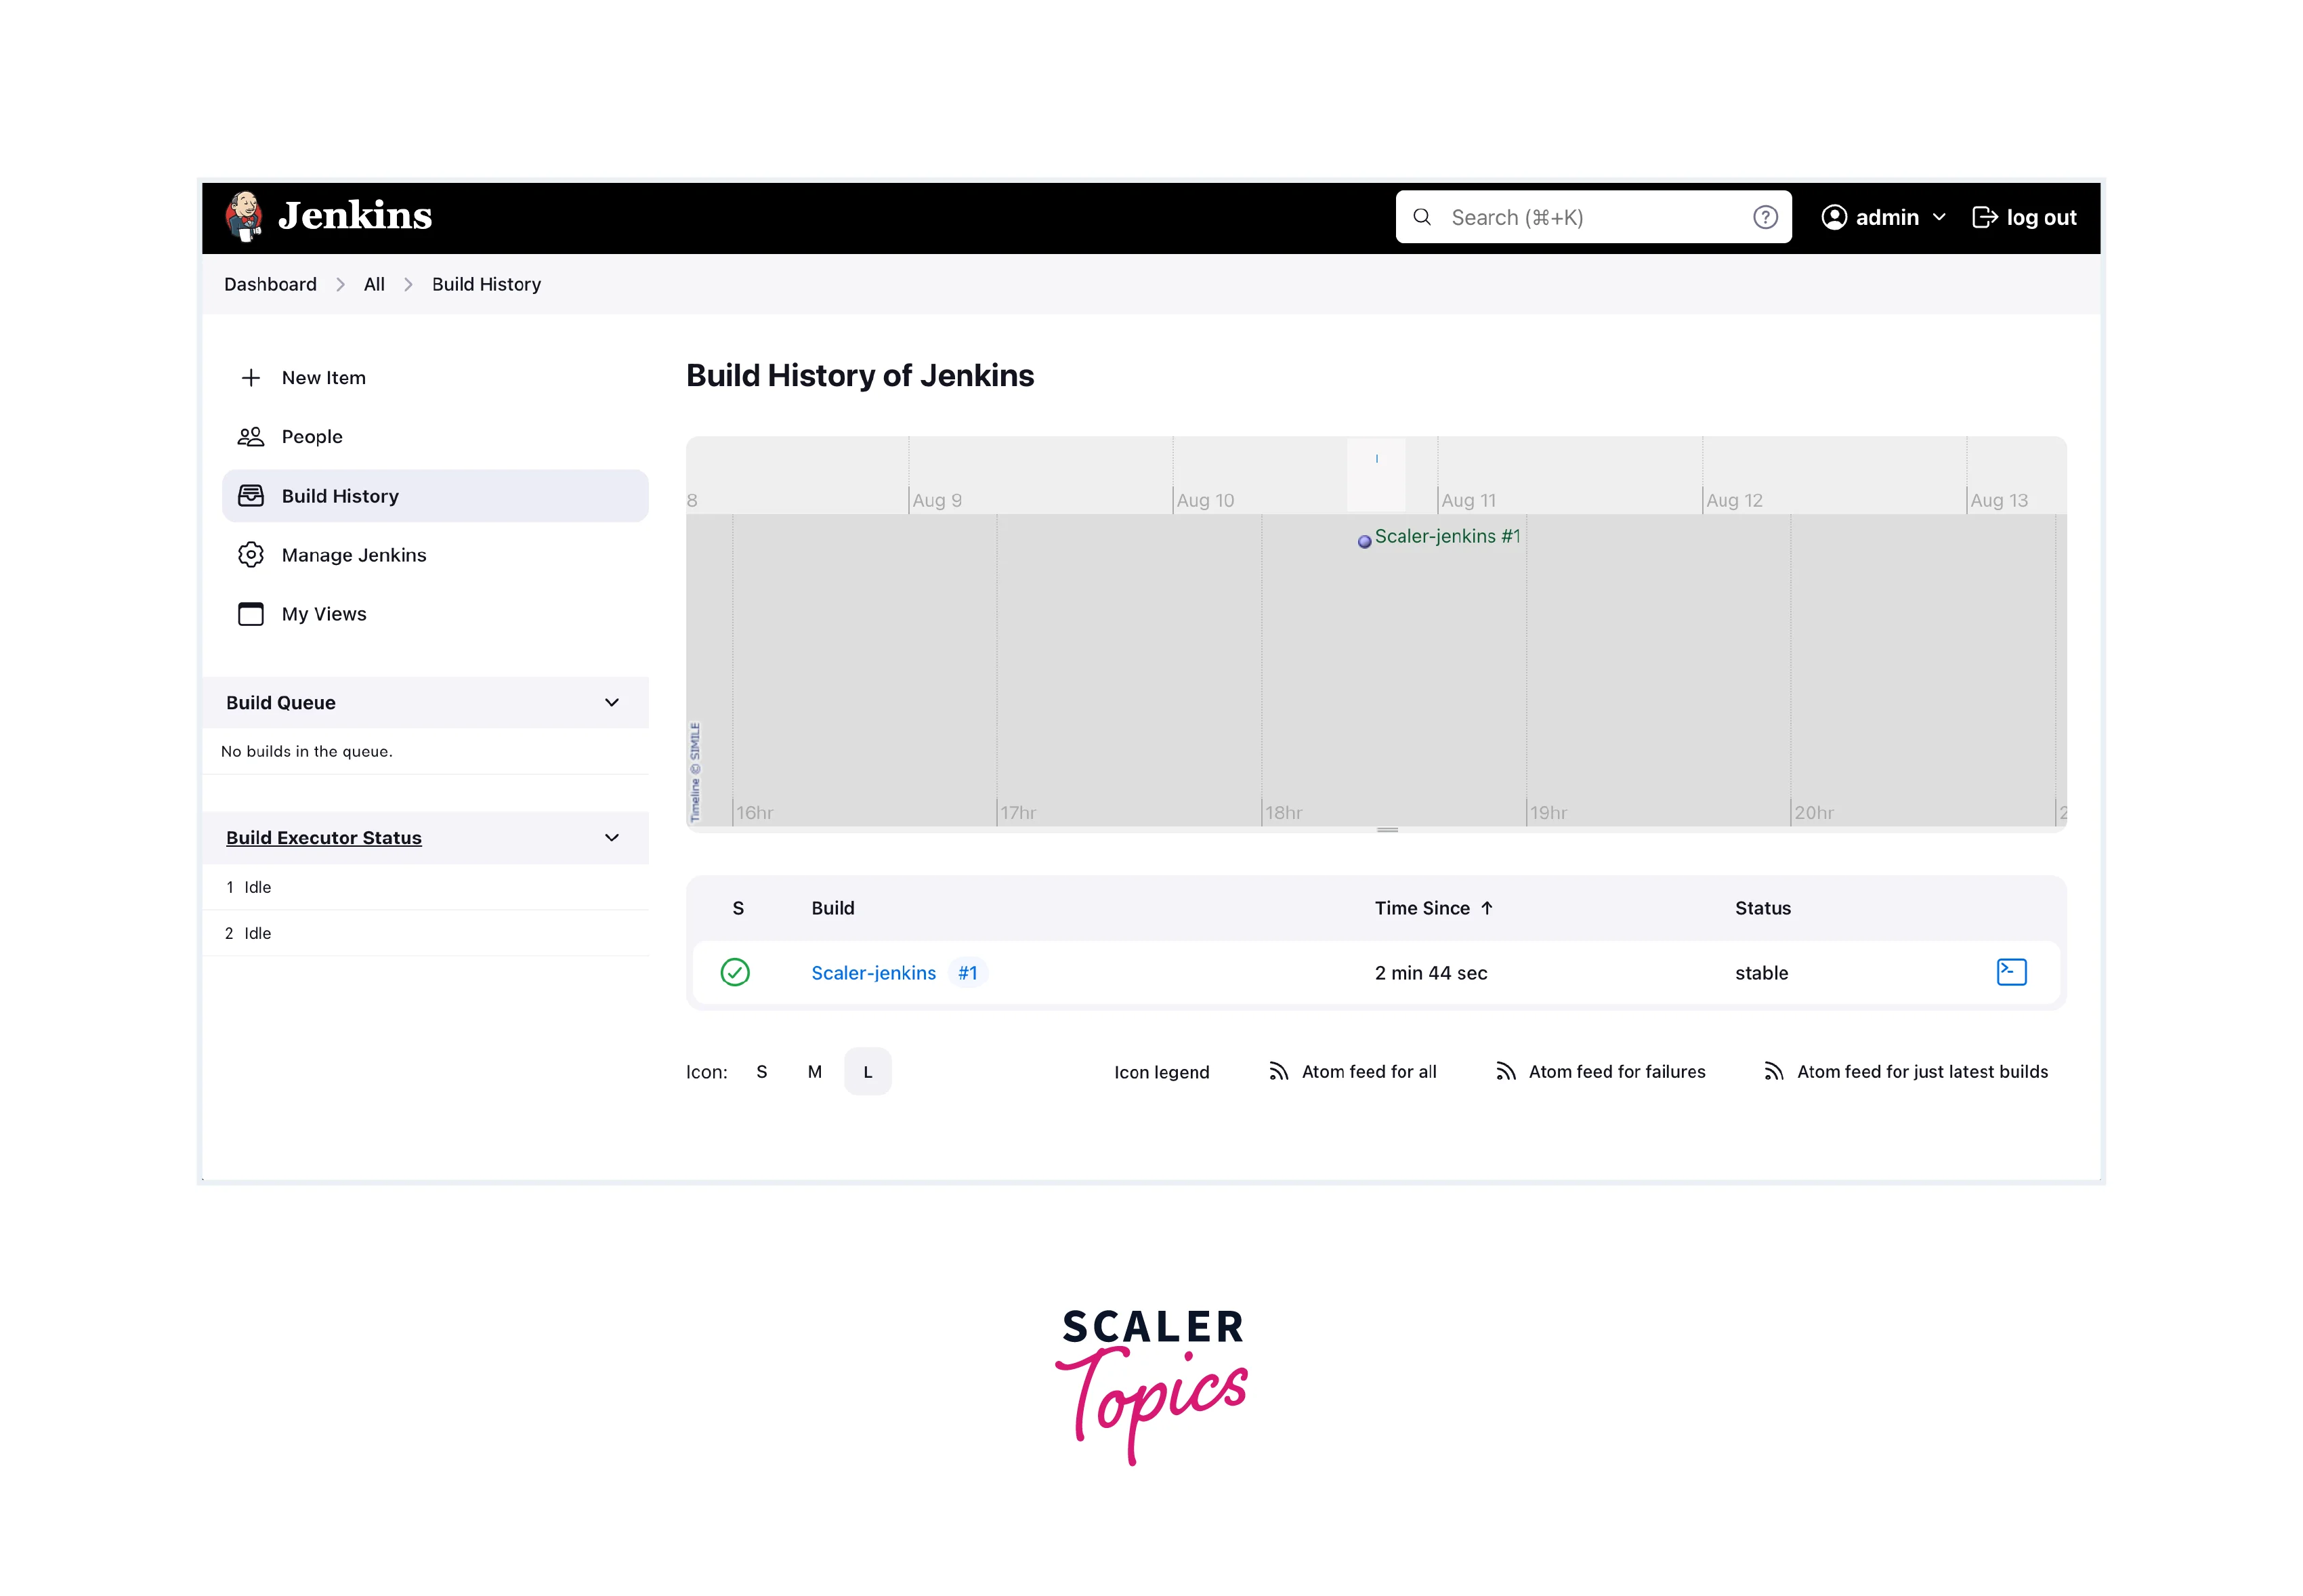Go to Dashboard breadcrumb
Image resolution: width=2303 pixels, height=1596 pixels.
[270, 284]
